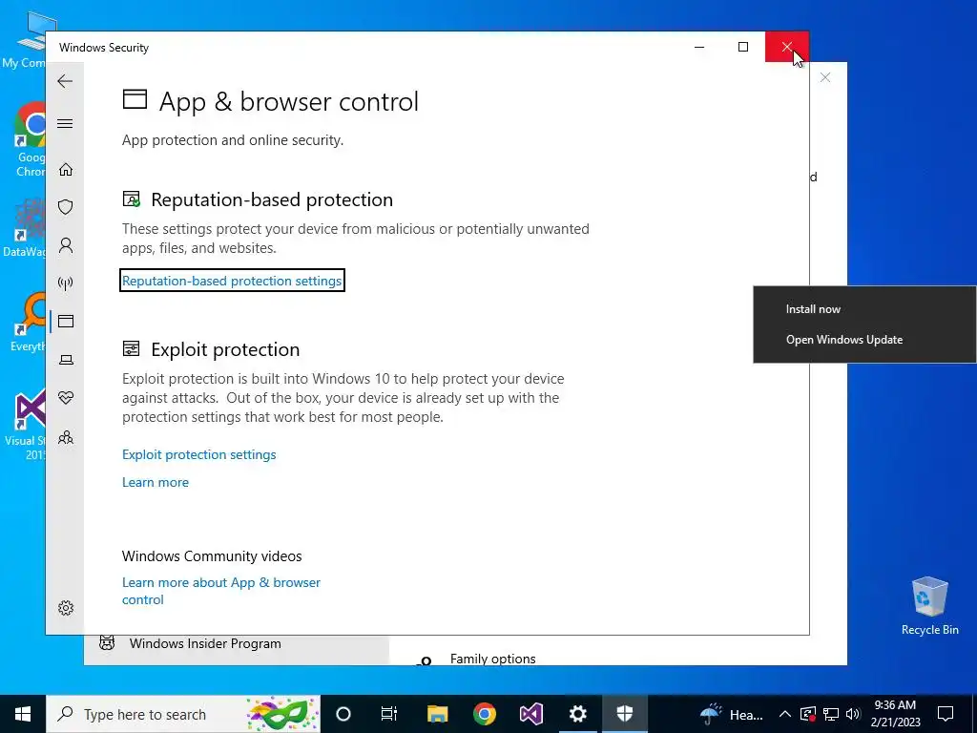Viewport: 977px width, 733px height.
Task: Close the background window with its X
Action: 825,77
